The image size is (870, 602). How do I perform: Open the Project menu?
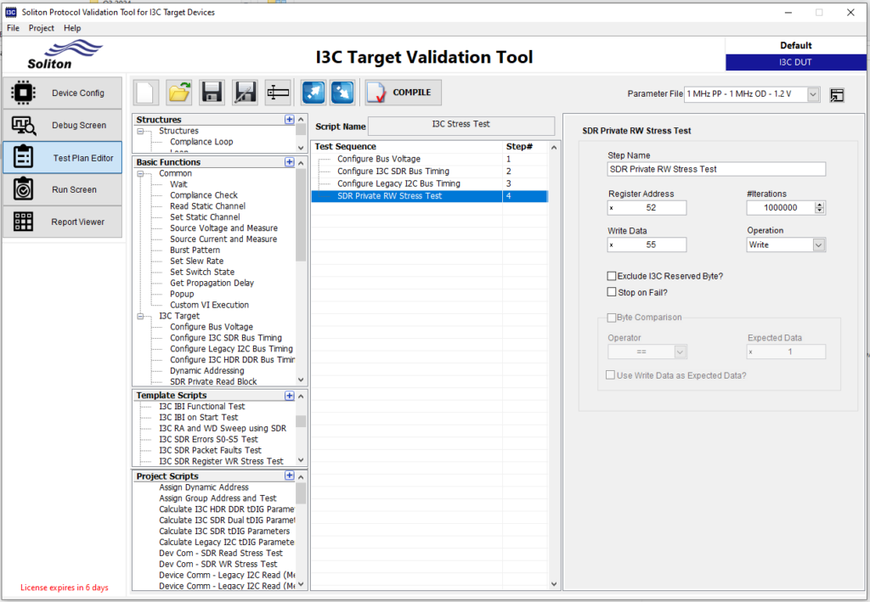point(41,27)
